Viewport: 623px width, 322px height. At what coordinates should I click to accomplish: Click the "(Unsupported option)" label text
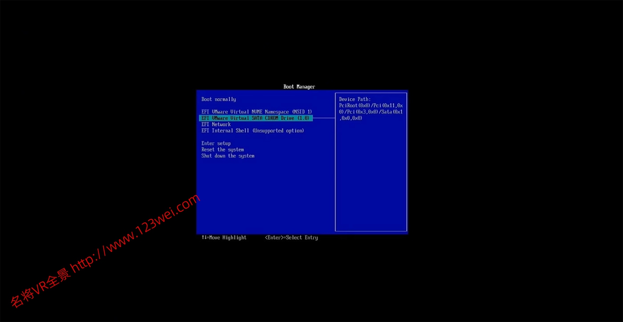(278, 130)
